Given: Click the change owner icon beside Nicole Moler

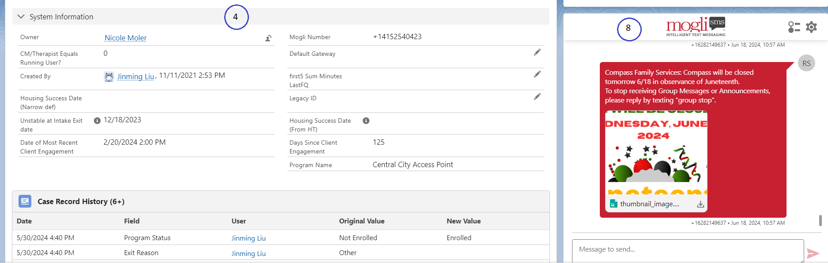Looking at the screenshot, I should [x=268, y=39].
